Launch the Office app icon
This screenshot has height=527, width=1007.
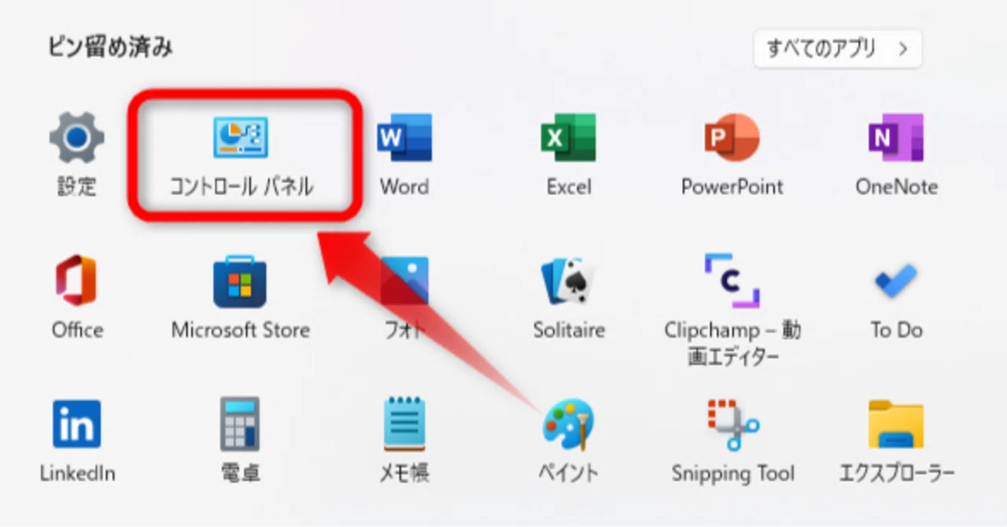[76, 281]
